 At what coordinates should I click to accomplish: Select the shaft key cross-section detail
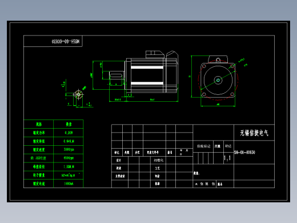point(78,94)
